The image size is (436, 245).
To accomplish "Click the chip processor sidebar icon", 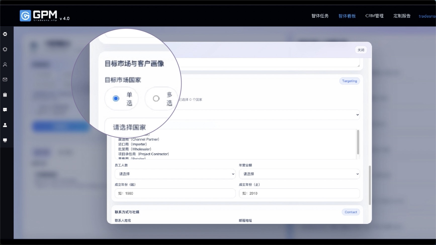I will coord(5,49).
